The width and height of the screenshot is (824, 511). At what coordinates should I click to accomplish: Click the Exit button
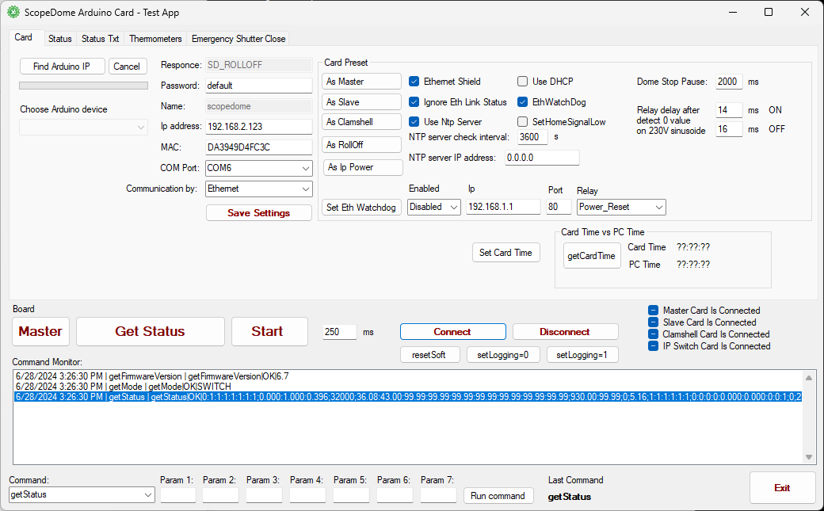click(x=782, y=488)
